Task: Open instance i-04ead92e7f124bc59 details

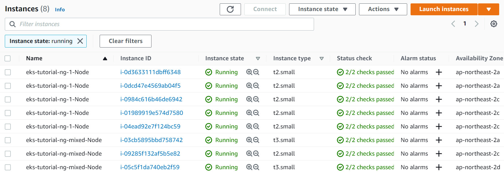Action: point(150,126)
